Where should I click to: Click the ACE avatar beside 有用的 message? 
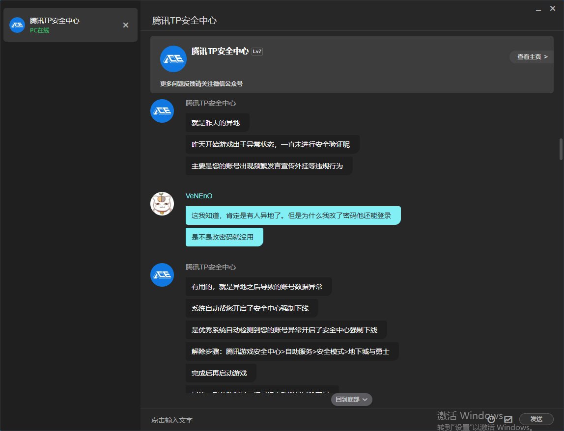[162, 274]
